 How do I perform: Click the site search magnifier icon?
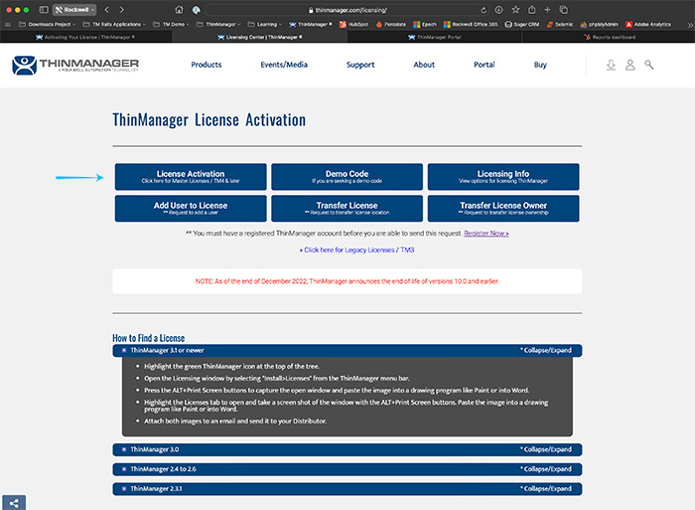click(649, 66)
